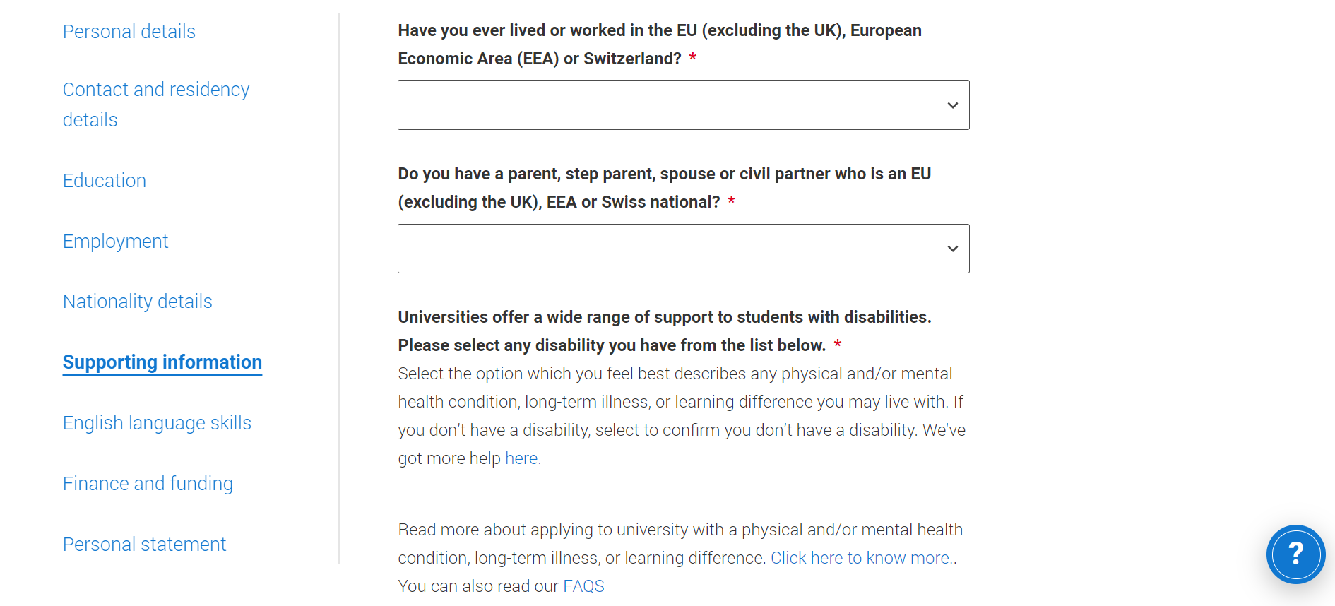Image resolution: width=1335 pixels, height=606 pixels.
Task: Open the FAQS link
Action: tap(583, 586)
